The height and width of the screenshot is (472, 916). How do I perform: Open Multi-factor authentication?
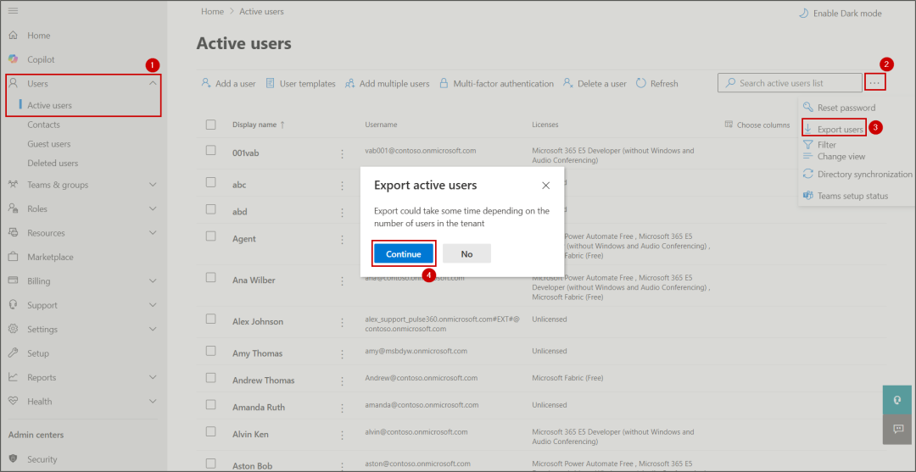pyautogui.click(x=496, y=83)
